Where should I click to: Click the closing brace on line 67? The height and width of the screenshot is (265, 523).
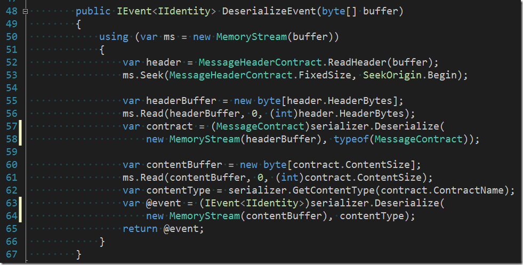point(79,254)
